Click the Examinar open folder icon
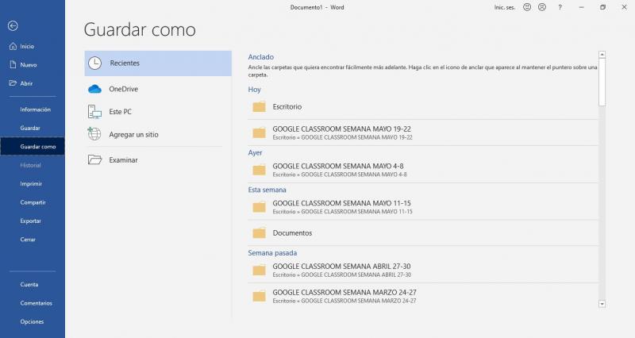 [94, 160]
